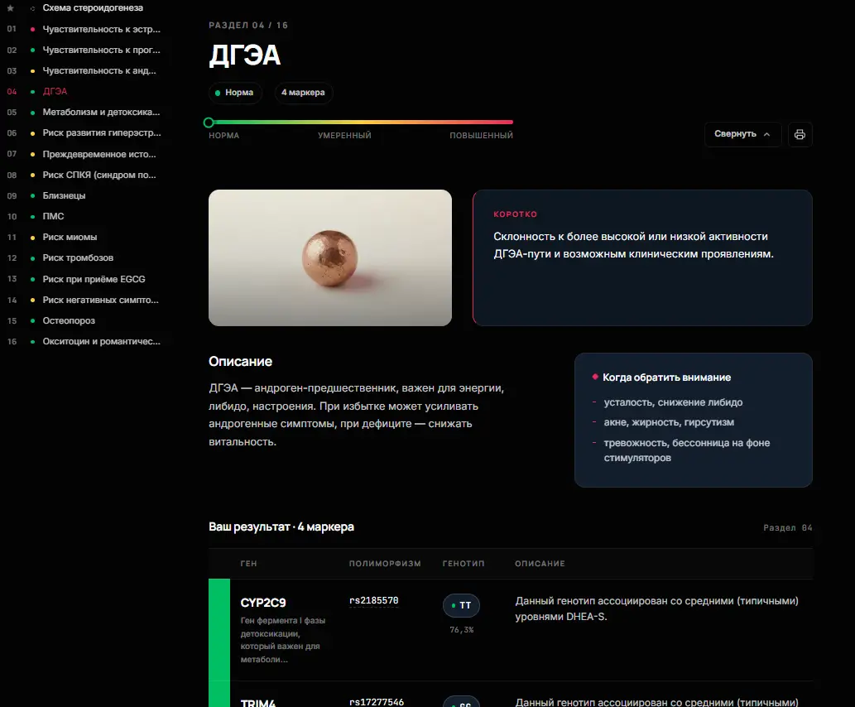
Task: Click the ПОЛИМОРФИЗМ column header
Action: coord(385,564)
